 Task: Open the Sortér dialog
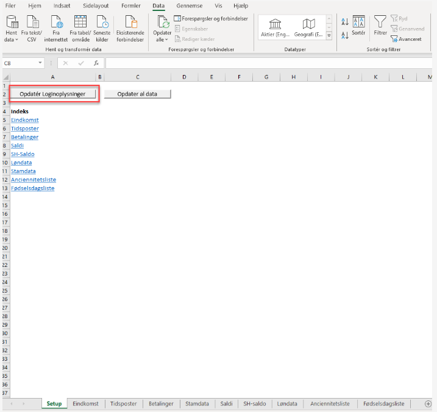pyautogui.click(x=358, y=26)
